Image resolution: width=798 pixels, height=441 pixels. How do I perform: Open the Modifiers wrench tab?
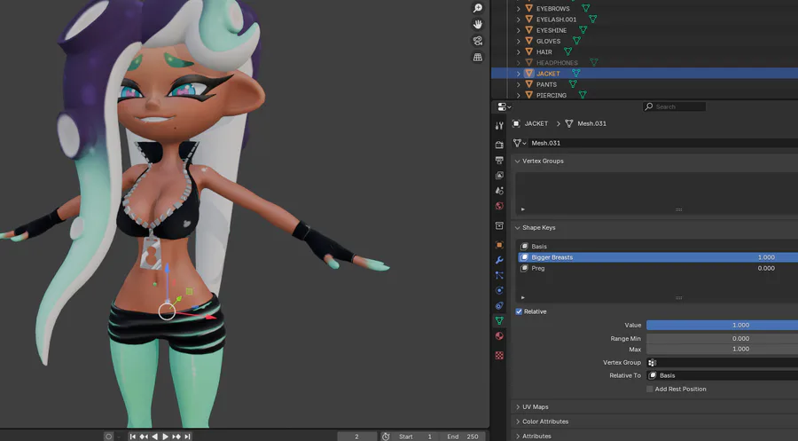point(499,260)
